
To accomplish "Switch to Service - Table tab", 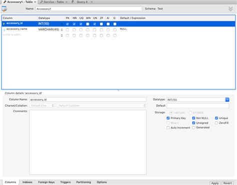I will click(53, 2).
